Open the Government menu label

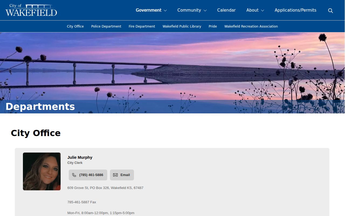click(x=149, y=10)
